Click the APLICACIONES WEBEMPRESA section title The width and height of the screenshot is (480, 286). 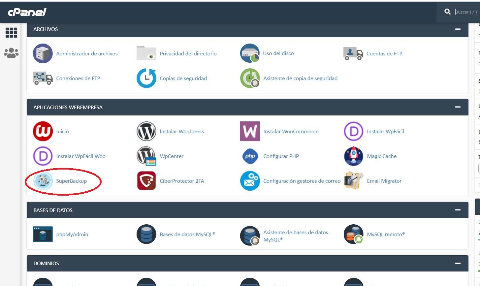(x=68, y=107)
